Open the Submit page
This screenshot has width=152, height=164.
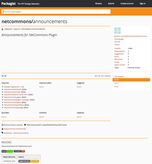(111, 4)
